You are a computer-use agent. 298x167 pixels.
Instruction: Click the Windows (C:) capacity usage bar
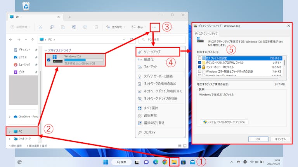tap(84, 60)
